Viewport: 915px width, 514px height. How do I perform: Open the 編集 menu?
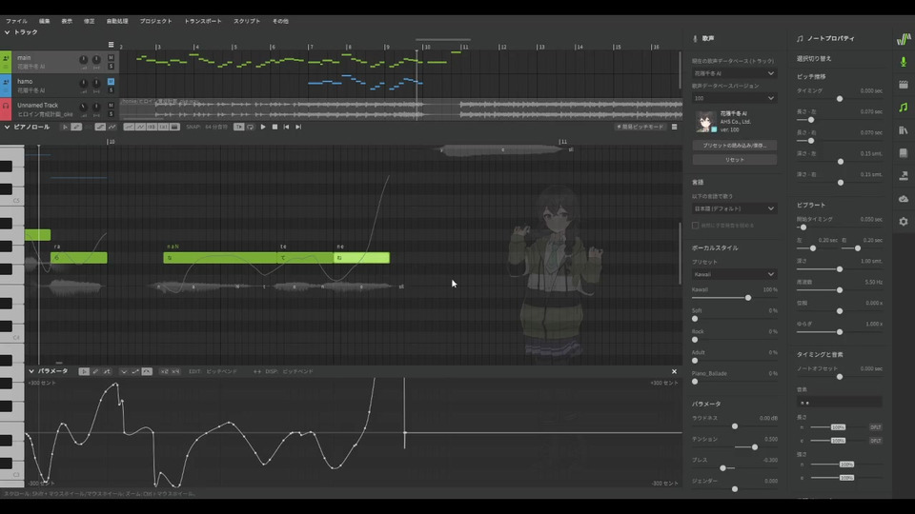tap(45, 21)
